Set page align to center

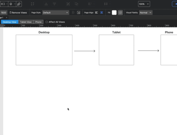(x=102, y=13)
